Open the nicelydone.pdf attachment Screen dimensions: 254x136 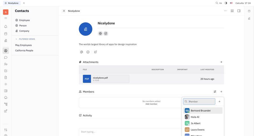[x=106, y=79]
